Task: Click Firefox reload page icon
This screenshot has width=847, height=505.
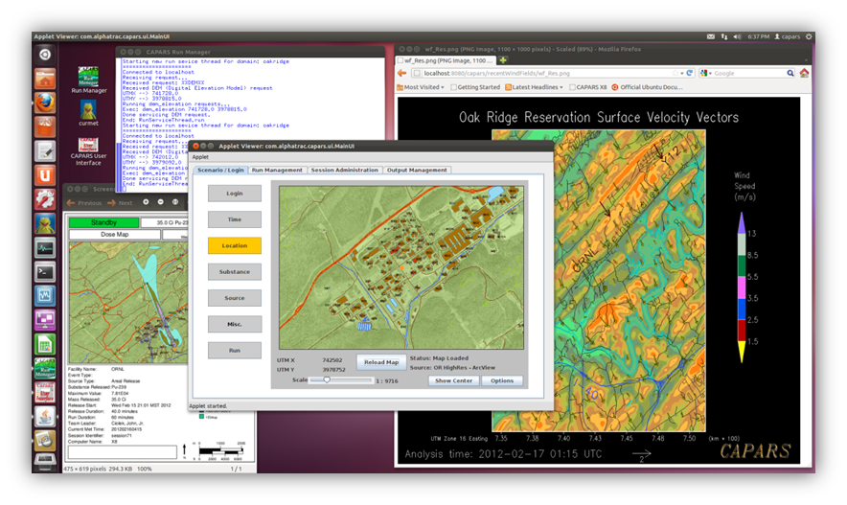Action: [x=690, y=73]
